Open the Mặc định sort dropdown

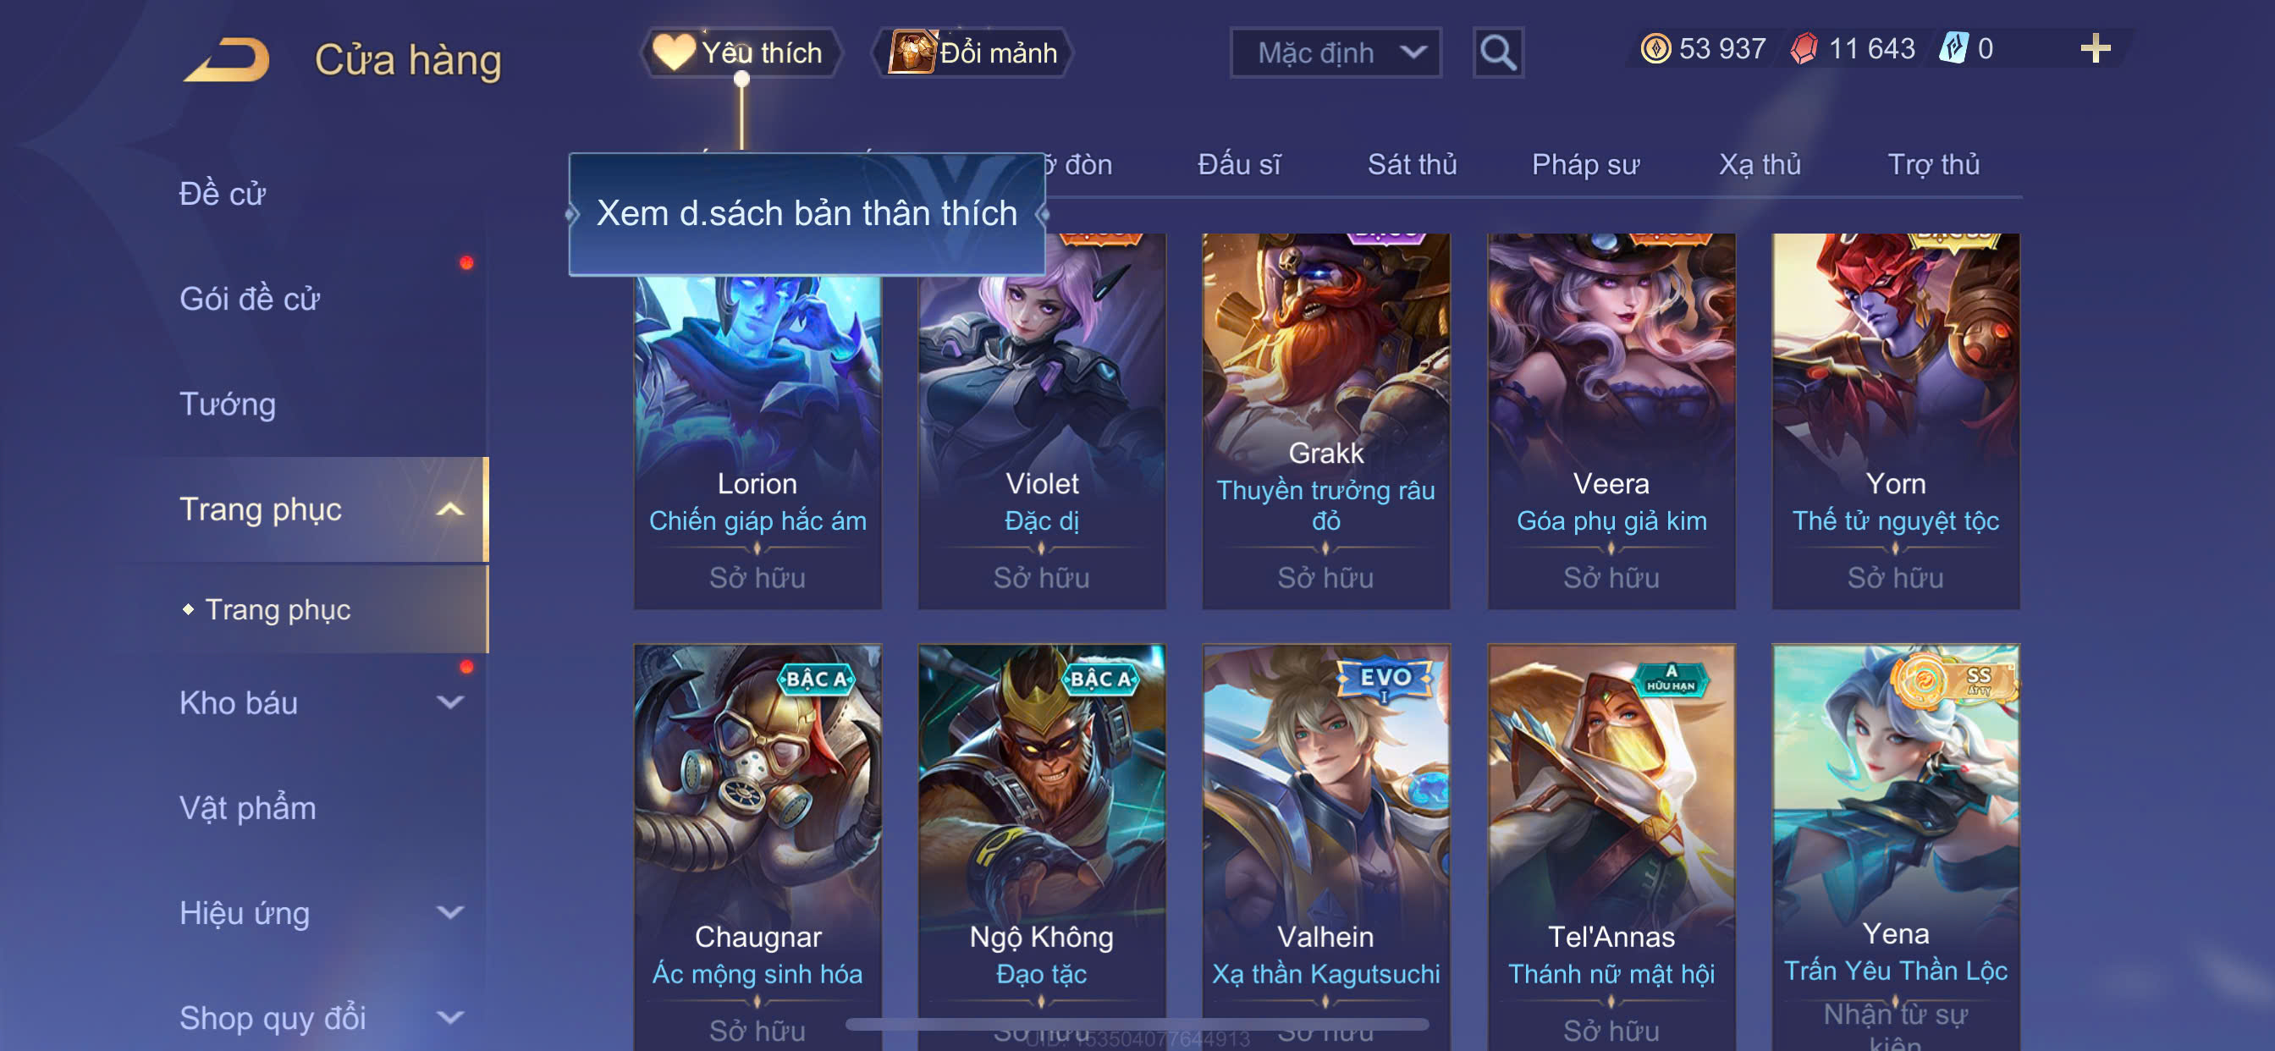(1335, 53)
